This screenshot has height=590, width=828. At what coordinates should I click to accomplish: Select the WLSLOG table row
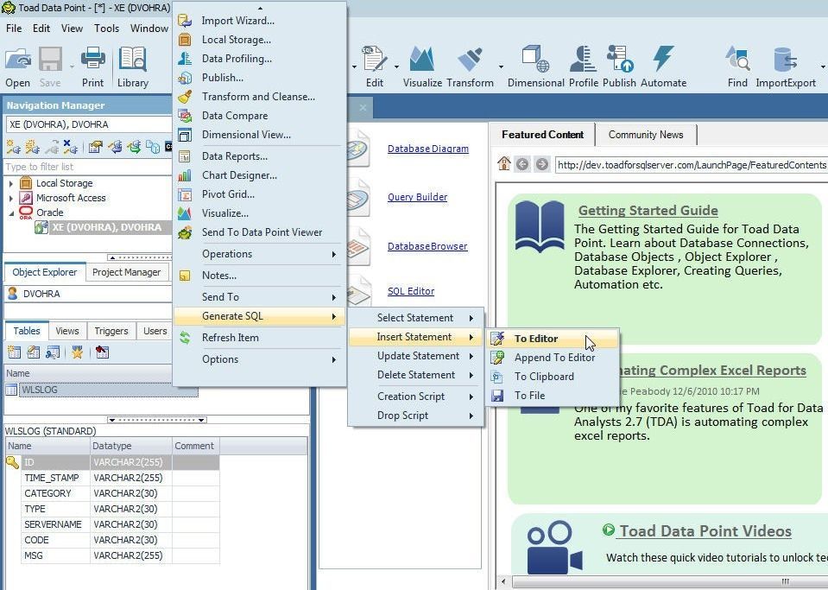point(101,390)
